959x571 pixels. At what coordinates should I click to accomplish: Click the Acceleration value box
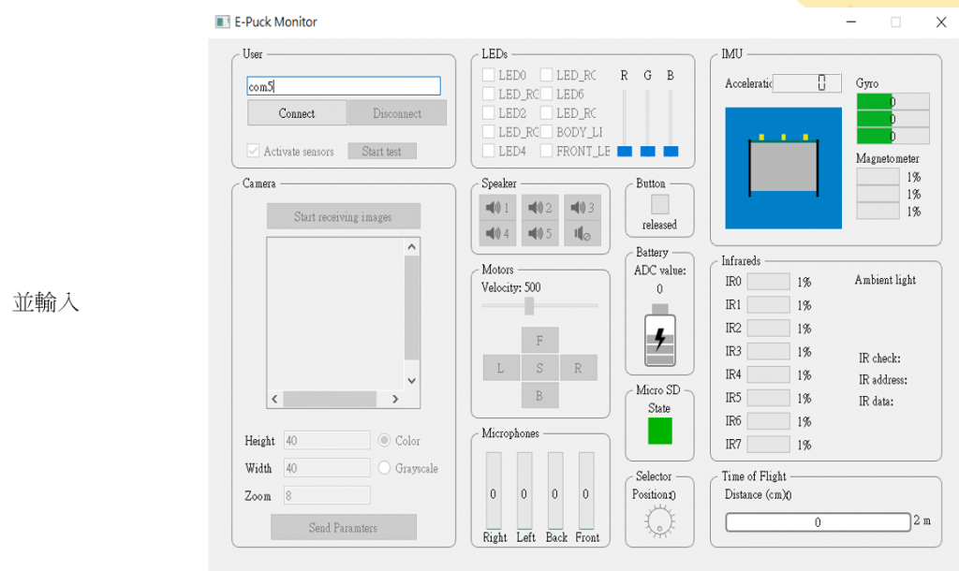click(807, 82)
